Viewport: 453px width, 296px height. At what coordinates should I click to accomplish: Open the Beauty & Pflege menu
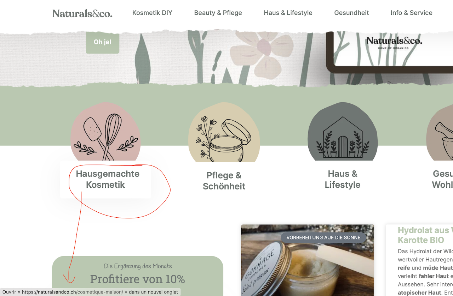[x=218, y=13]
